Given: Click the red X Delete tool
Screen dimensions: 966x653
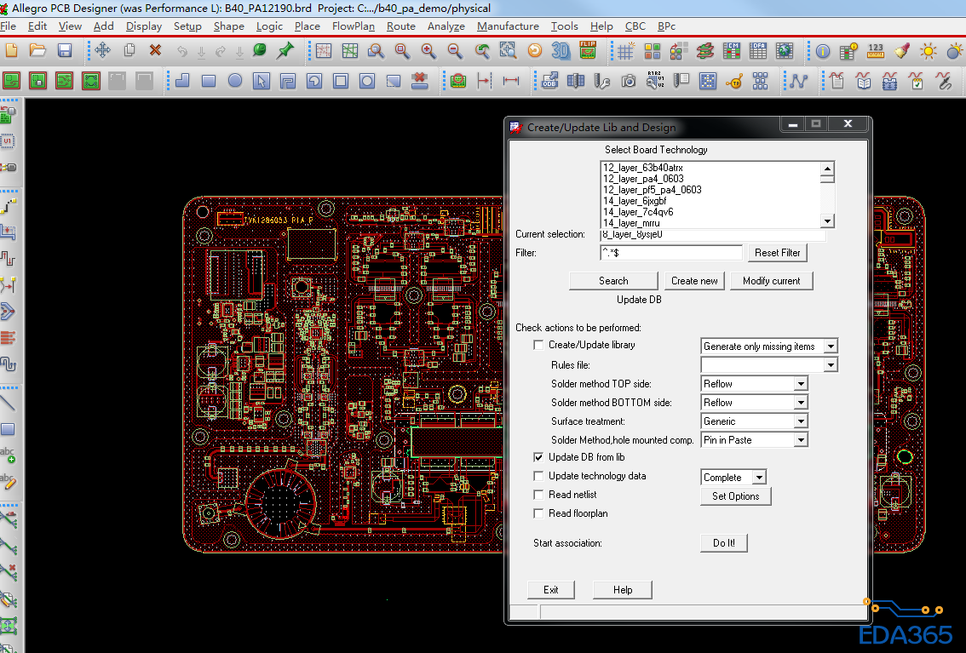Looking at the screenshot, I should pyautogui.click(x=155, y=51).
